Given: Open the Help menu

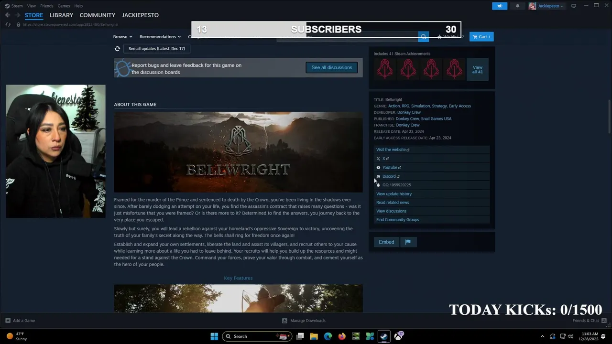Looking at the screenshot, I should (78, 6).
